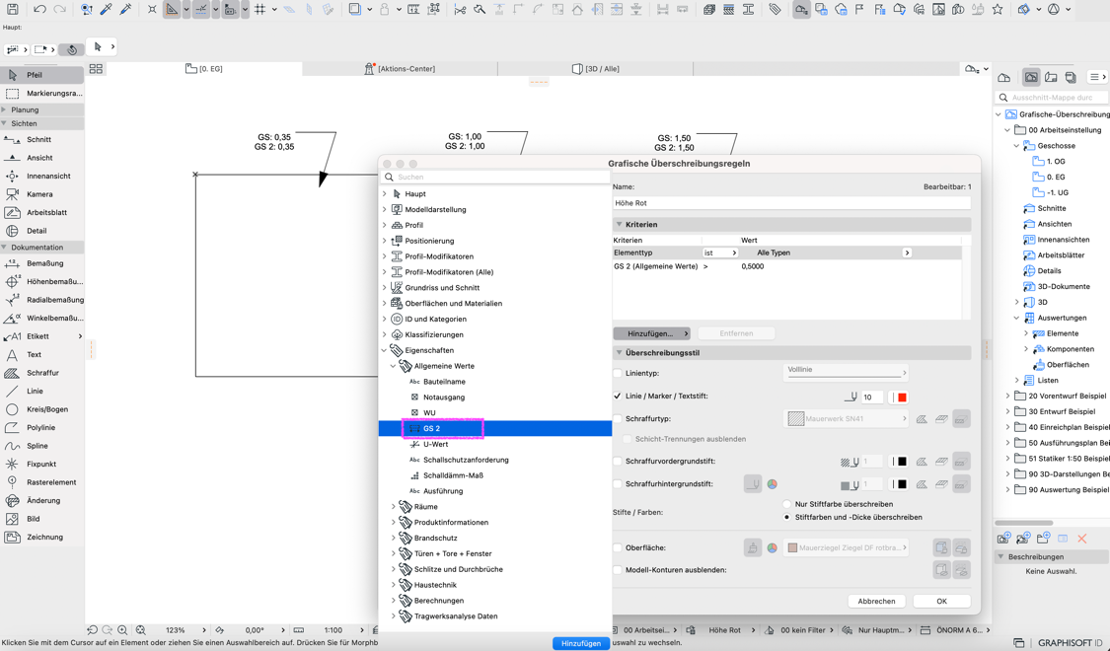Select the Polylinie tool
Image resolution: width=1110 pixels, height=651 pixels.
41,427
